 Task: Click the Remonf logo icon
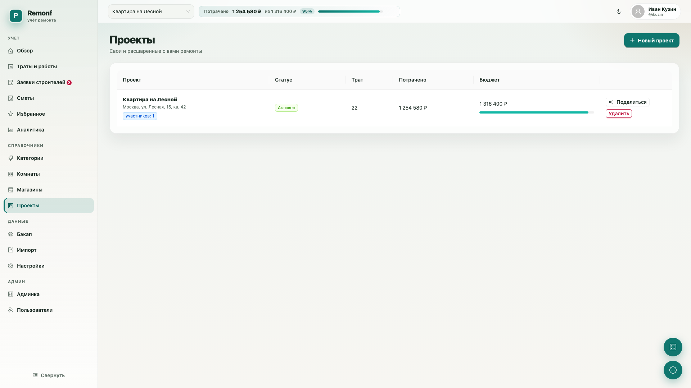(x=16, y=16)
